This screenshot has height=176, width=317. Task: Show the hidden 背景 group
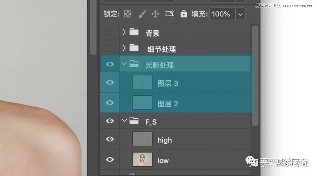coord(110,32)
